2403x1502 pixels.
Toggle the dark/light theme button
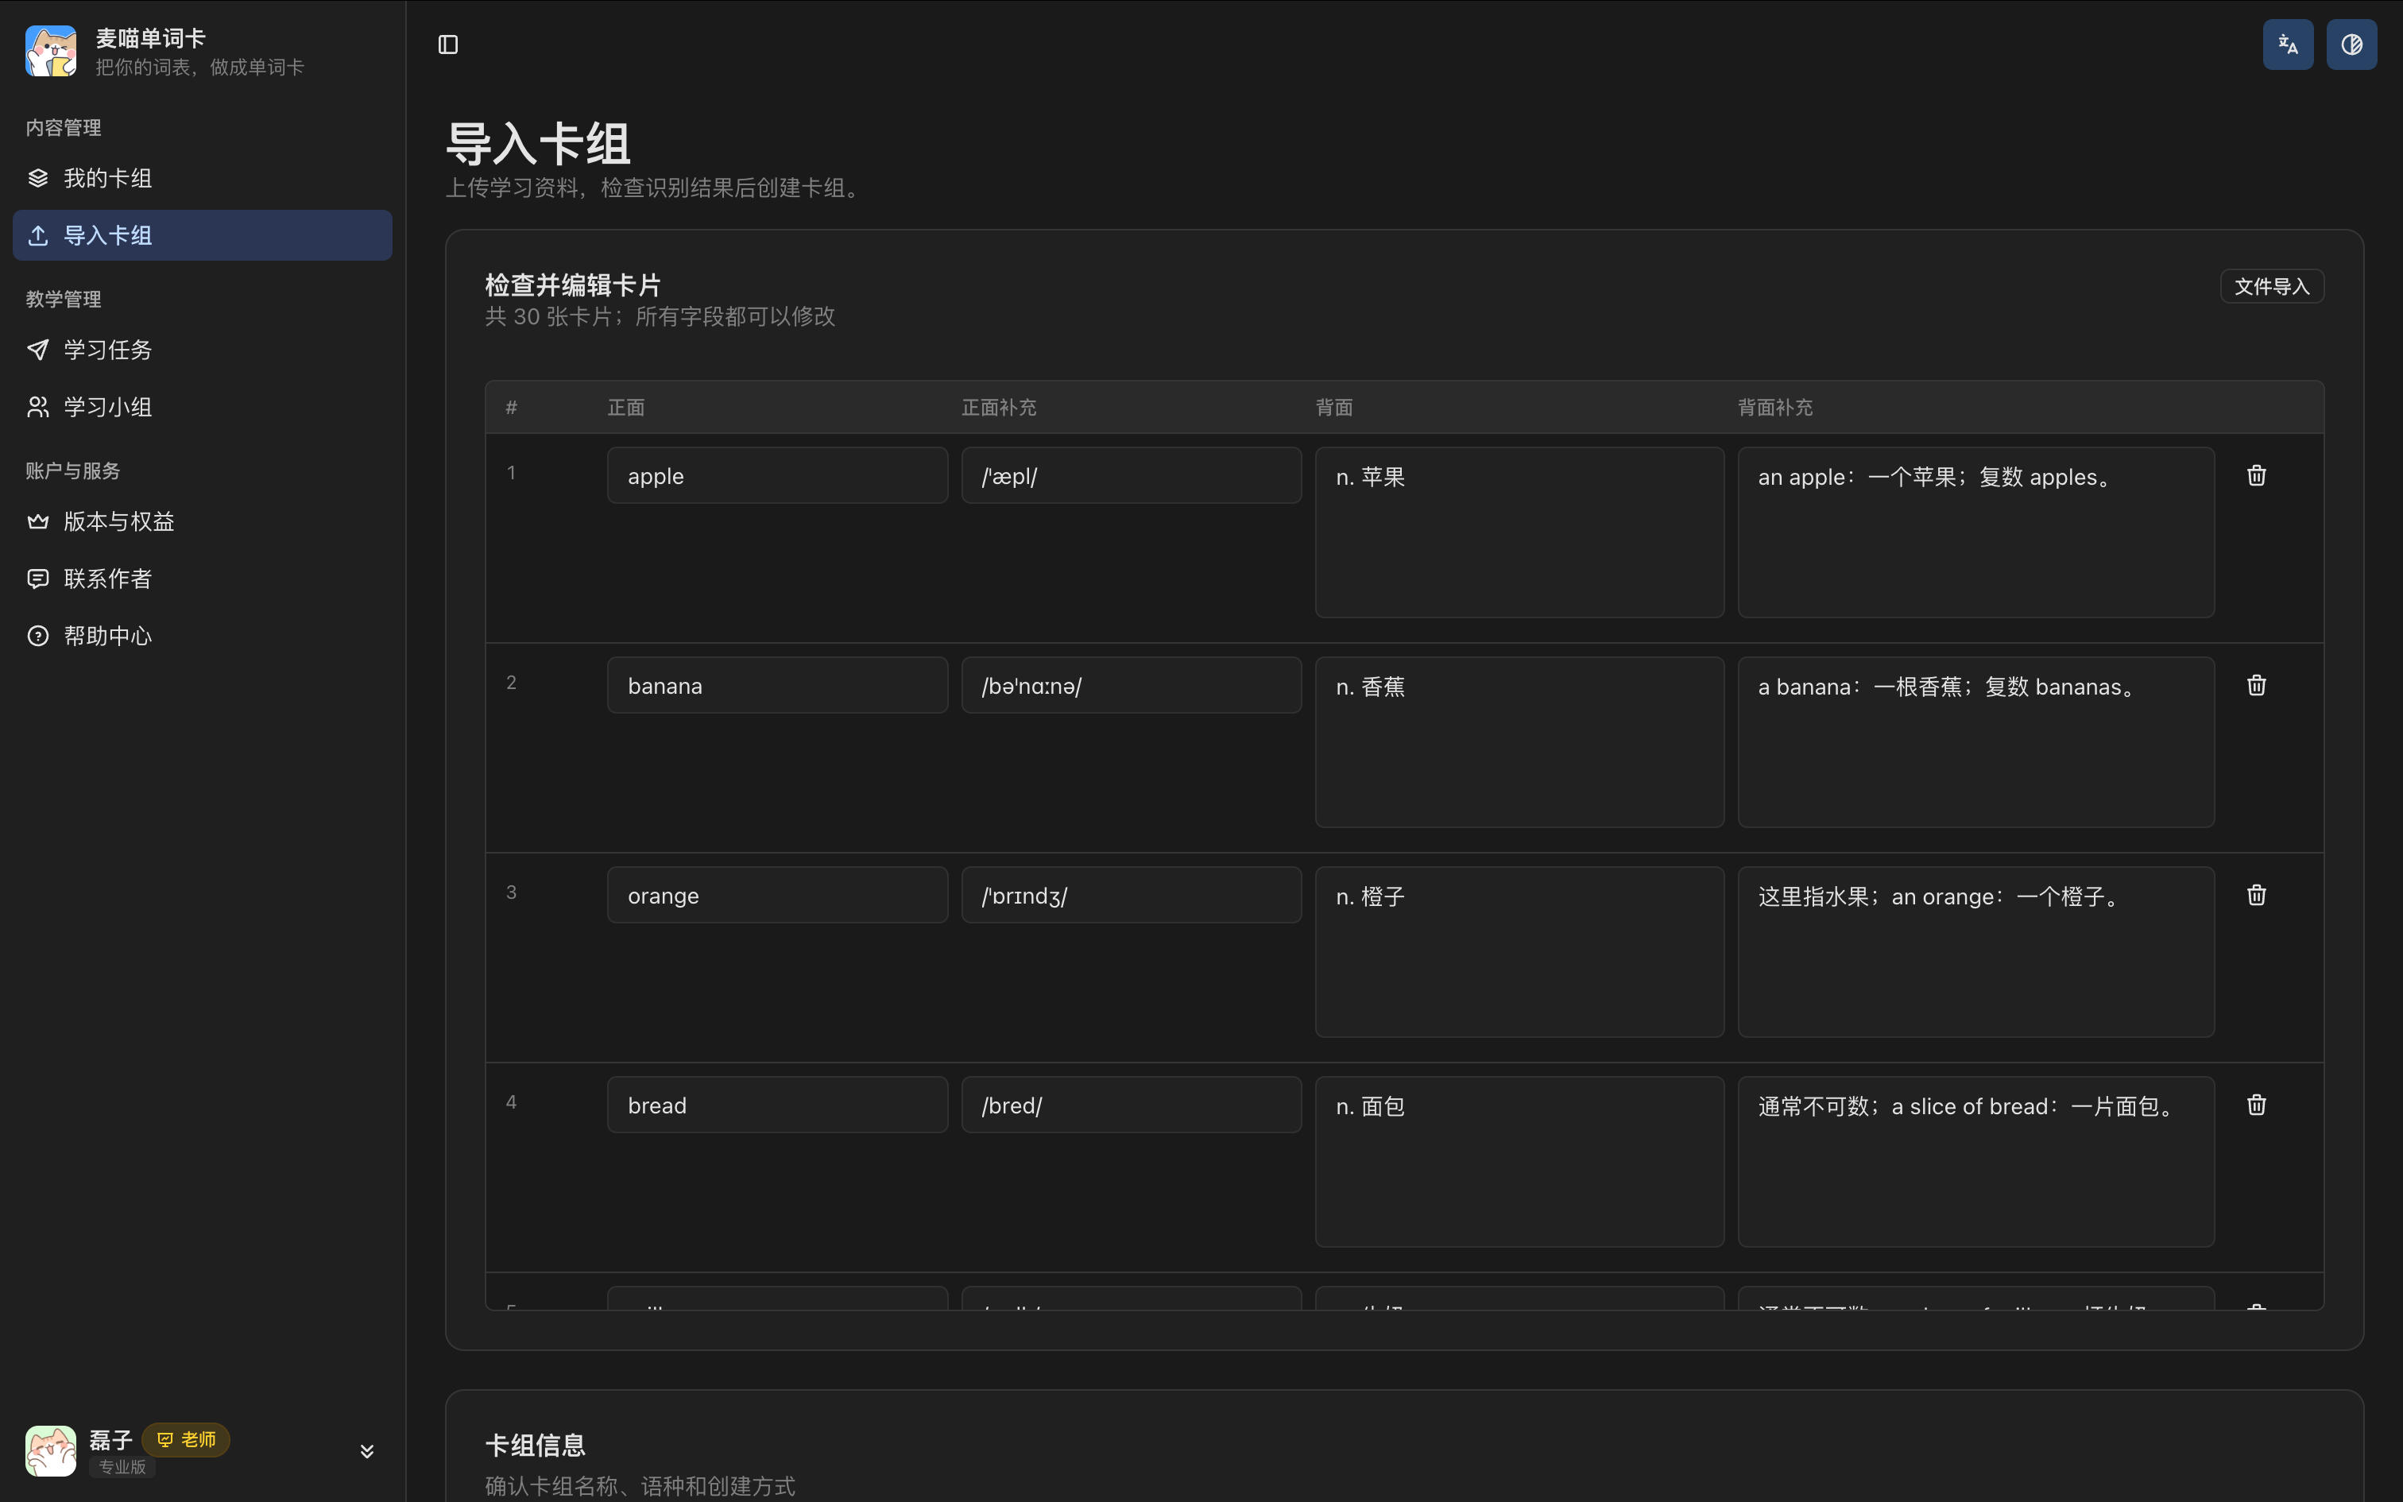pyautogui.click(x=2351, y=45)
